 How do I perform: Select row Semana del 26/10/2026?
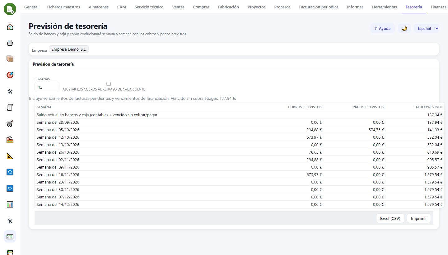[240, 152]
